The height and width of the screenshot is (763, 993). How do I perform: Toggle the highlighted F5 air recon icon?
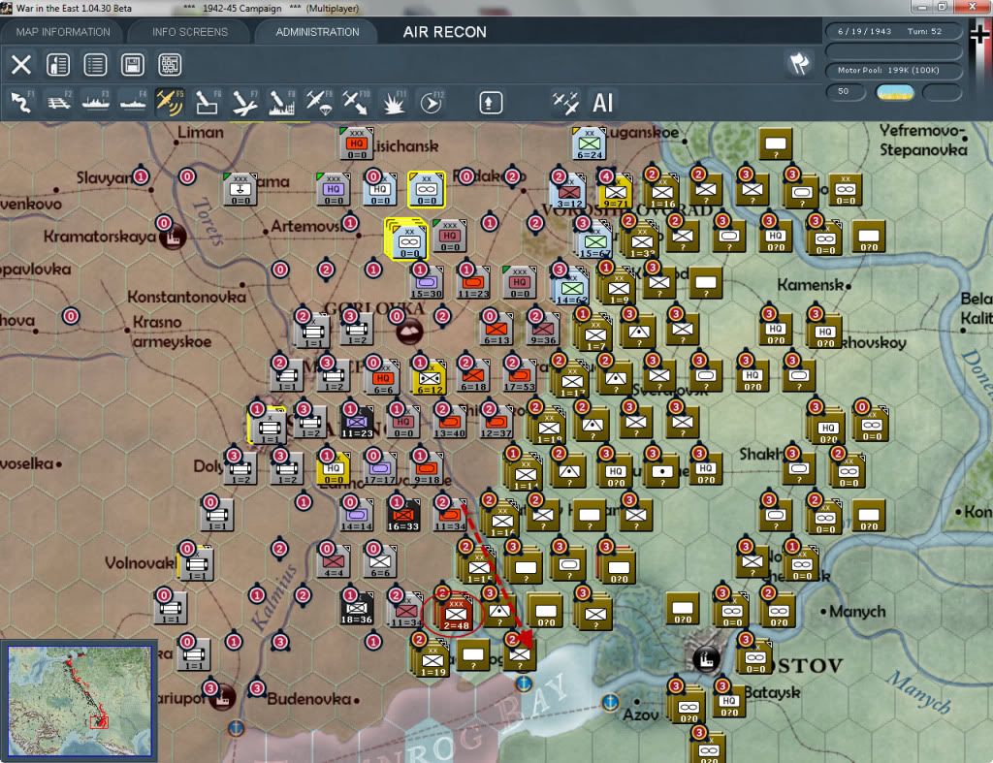click(170, 103)
